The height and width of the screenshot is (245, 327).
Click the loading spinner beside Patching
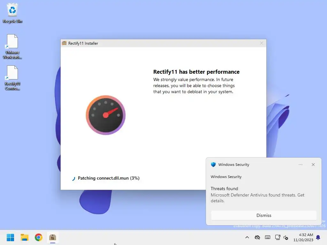(x=74, y=179)
